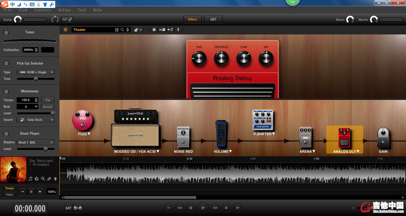This screenshot has width=406, height=216.
Task: Click the return-to-start transport button
Action: click(x=169, y=208)
